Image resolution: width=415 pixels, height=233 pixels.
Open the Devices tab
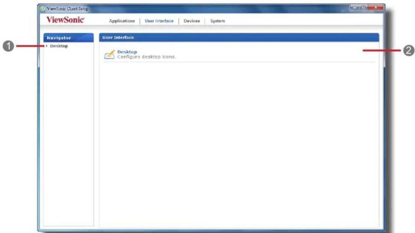192,21
